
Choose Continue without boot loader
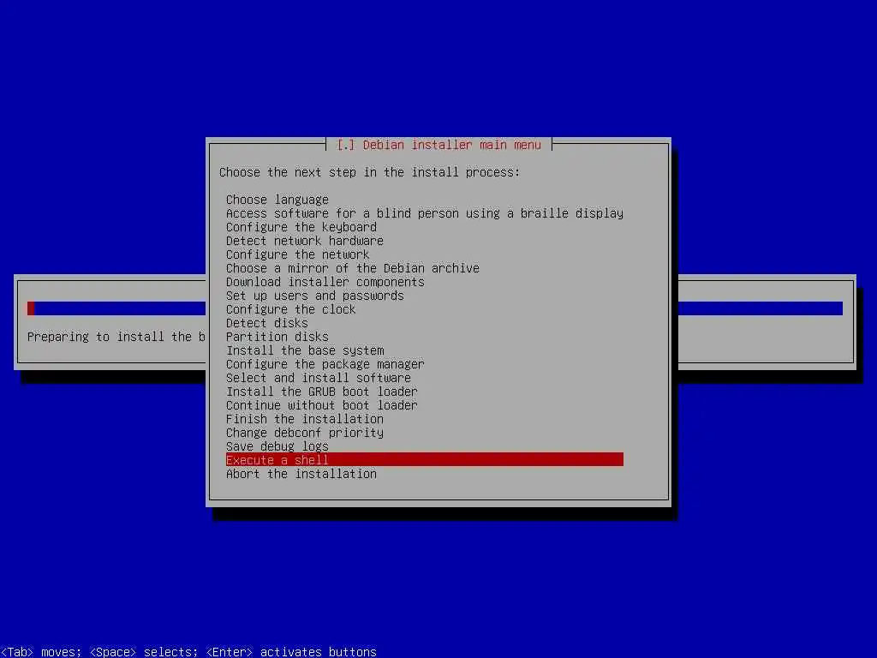click(425, 405)
